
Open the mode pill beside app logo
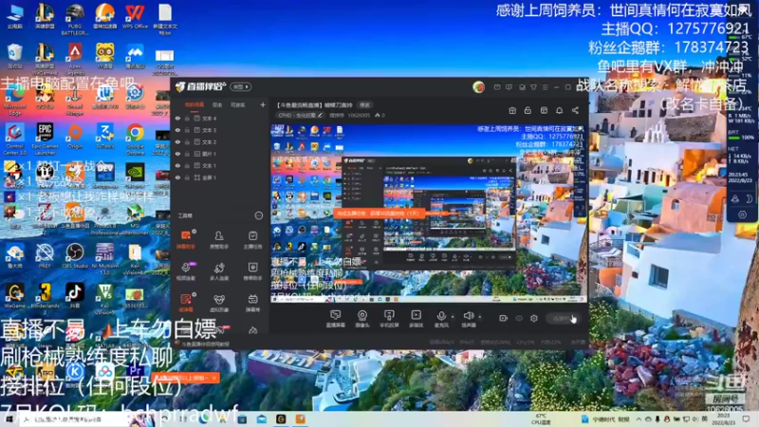pos(241,87)
